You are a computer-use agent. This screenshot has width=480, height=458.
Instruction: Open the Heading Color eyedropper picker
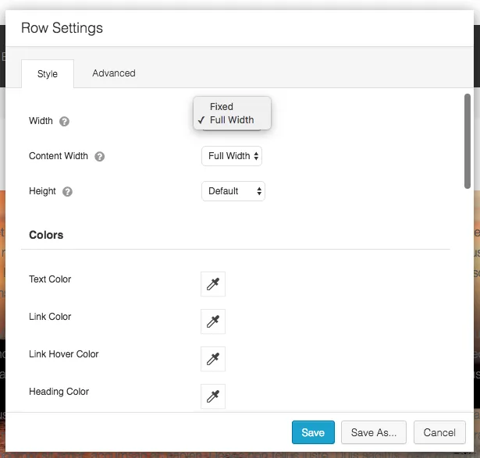pos(213,396)
